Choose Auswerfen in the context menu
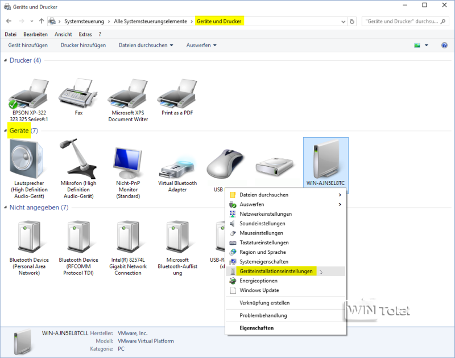 (x=286, y=204)
